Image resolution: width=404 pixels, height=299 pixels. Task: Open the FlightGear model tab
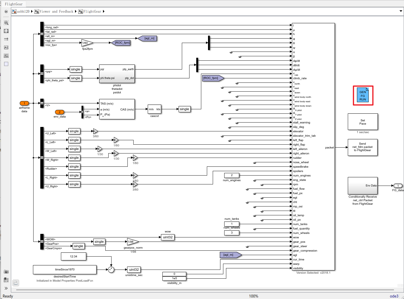click(x=14, y=4)
